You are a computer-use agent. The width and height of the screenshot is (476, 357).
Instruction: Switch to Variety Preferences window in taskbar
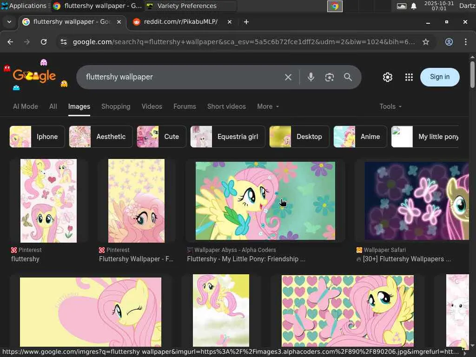tap(190, 6)
